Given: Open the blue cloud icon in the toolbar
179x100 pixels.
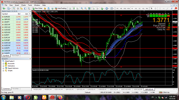Looking at the screenshot, I should click(49, 8).
